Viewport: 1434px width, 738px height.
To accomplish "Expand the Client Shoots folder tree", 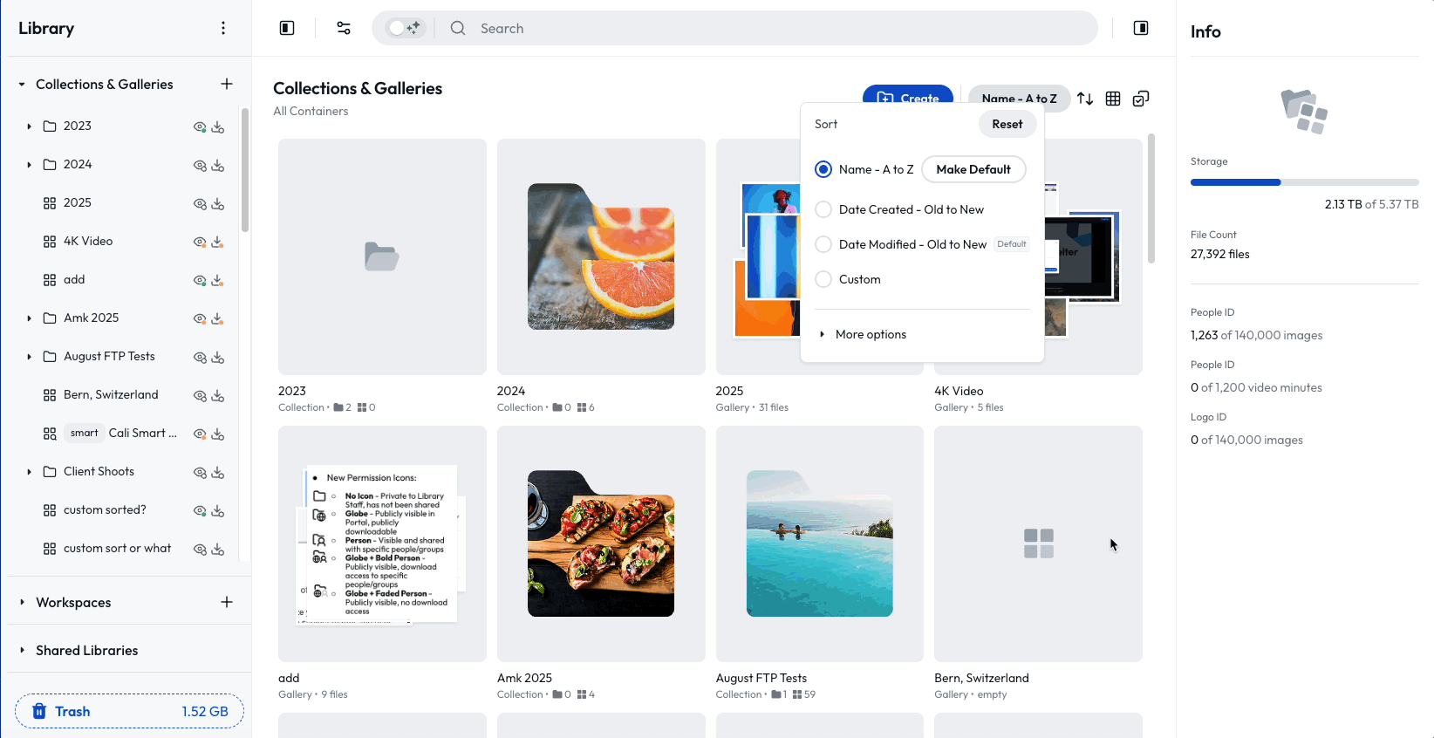I will [x=29, y=472].
